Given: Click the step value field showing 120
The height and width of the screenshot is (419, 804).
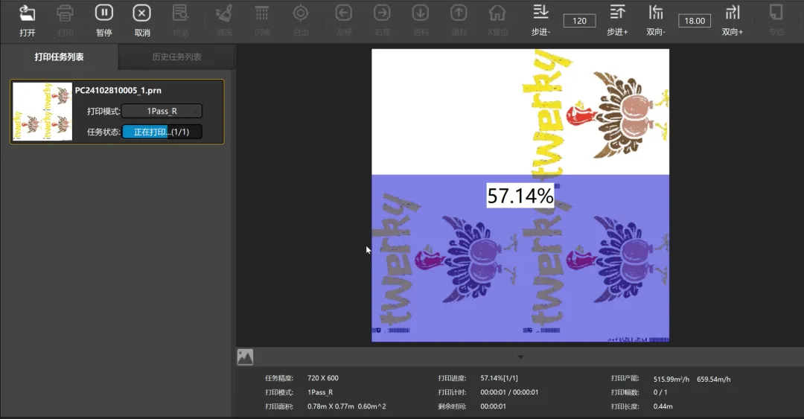Looking at the screenshot, I should click(x=579, y=21).
